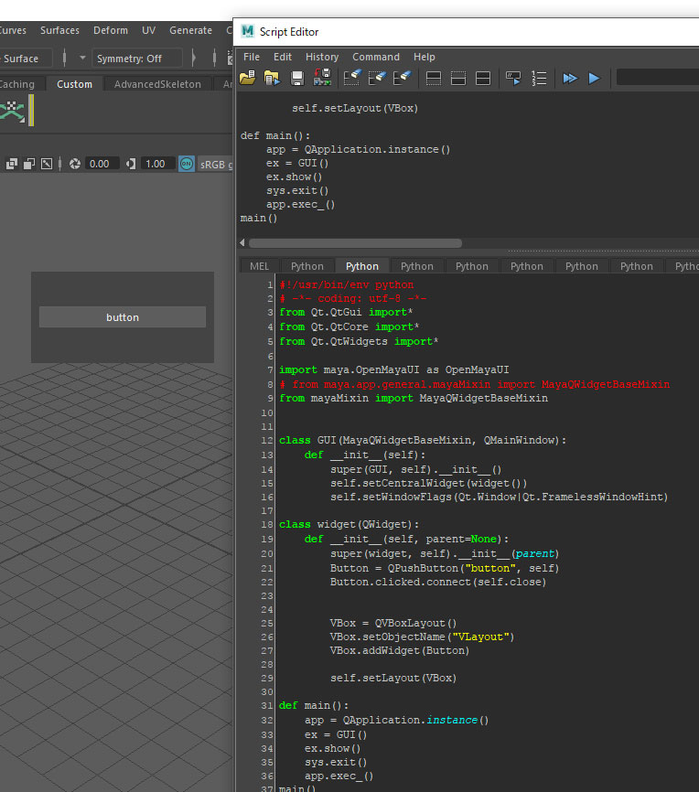Toggle line numbers display in editor

point(539,79)
